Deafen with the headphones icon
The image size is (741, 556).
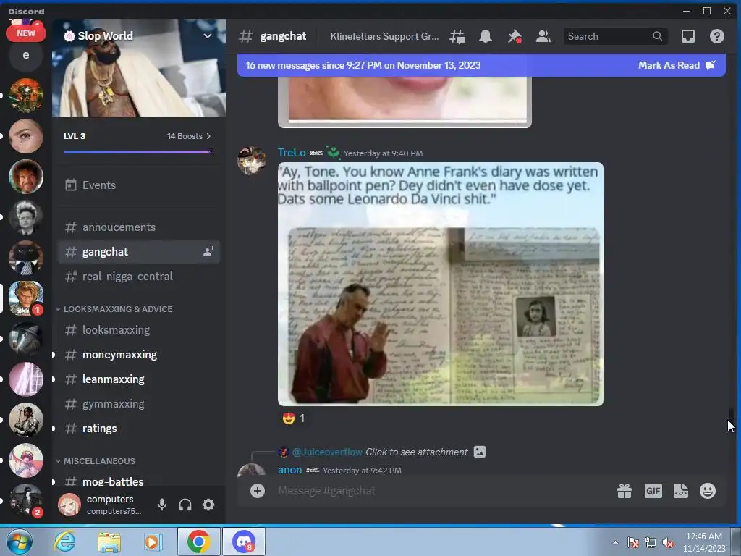pos(185,505)
